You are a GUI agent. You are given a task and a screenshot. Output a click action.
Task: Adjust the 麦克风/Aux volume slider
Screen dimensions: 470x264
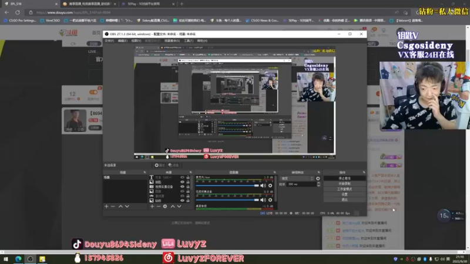click(227, 185)
